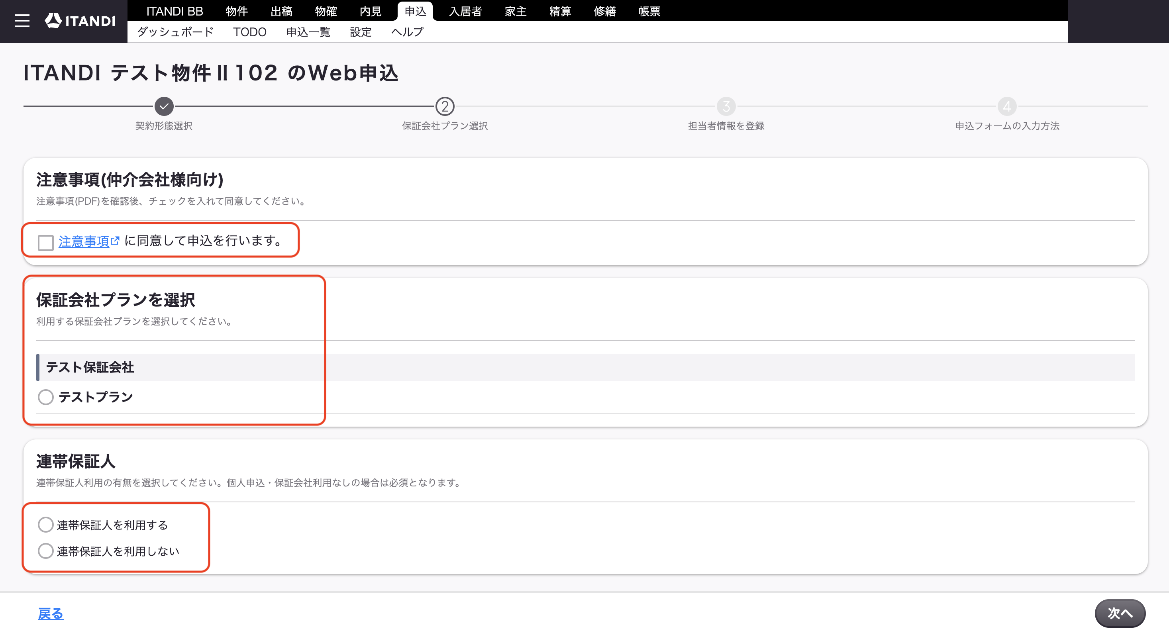The width and height of the screenshot is (1169, 631).
Task: Open the 入居者 tab
Action: (465, 11)
